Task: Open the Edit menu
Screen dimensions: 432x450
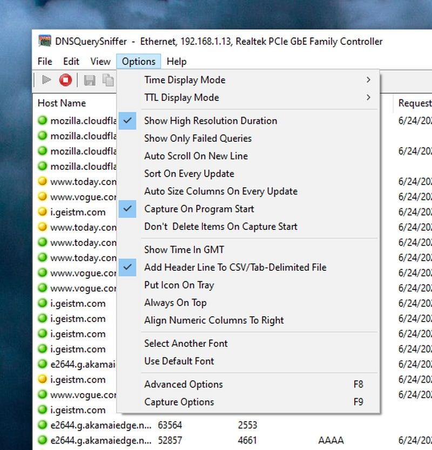Action: point(71,62)
